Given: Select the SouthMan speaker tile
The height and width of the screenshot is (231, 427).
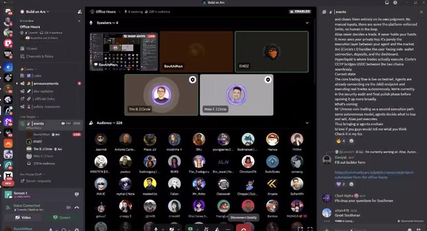Looking at the screenshot, I should coord(197,51).
